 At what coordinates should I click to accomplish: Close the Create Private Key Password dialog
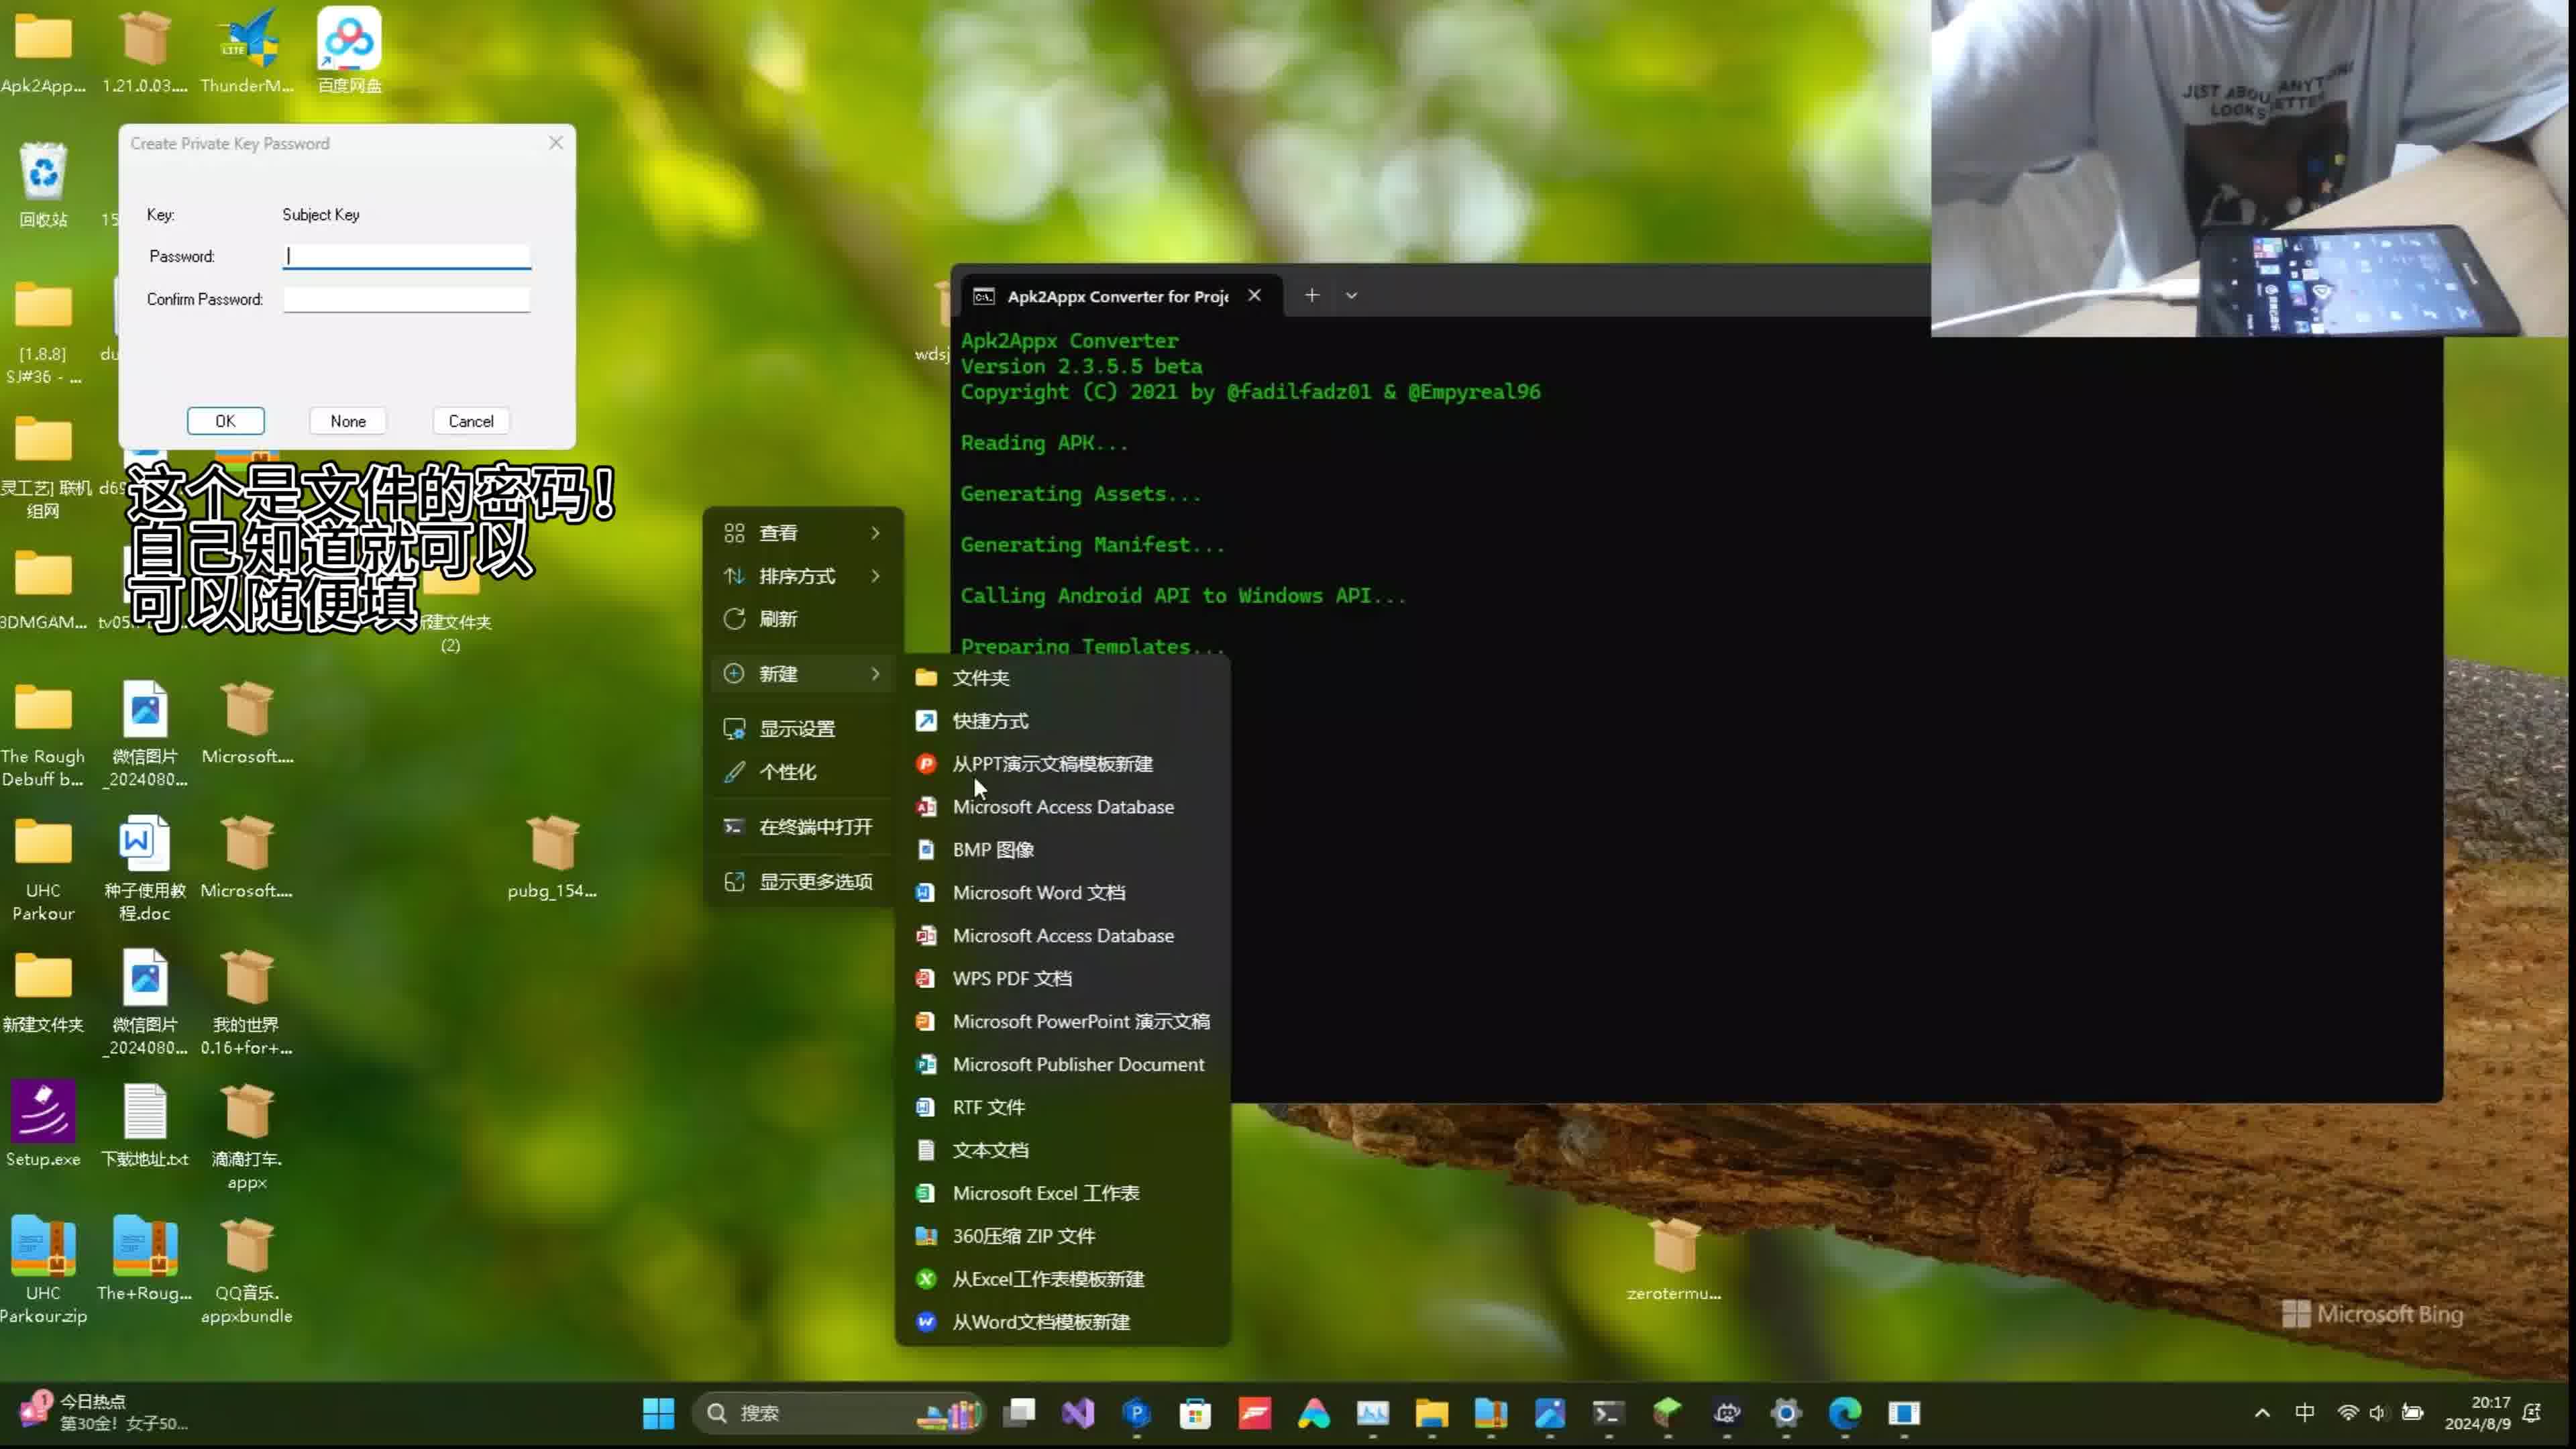556,143
